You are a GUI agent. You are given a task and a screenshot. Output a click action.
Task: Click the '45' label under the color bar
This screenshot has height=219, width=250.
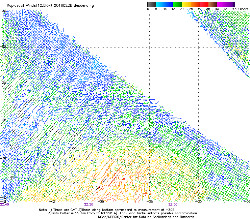(225, 9)
